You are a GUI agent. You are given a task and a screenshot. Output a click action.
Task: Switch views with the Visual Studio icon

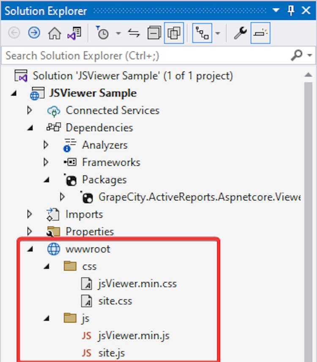pyautogui.click(x=74, y=33)
